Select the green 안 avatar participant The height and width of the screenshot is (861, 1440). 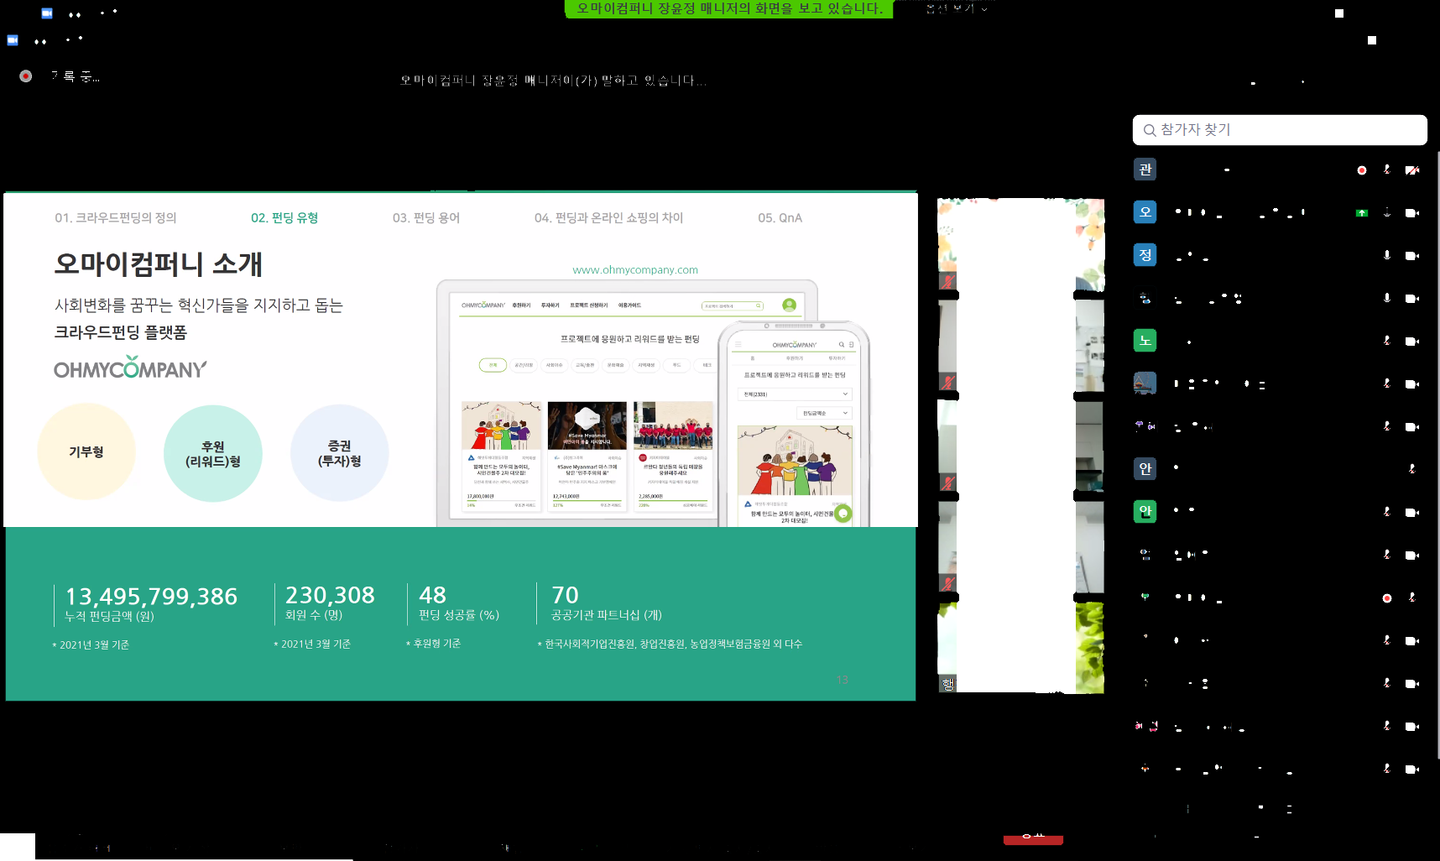(1145, 511)
